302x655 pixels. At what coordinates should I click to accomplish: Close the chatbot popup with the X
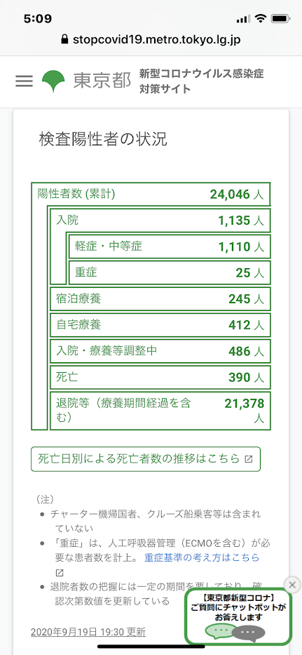click(x=292, y=584)
